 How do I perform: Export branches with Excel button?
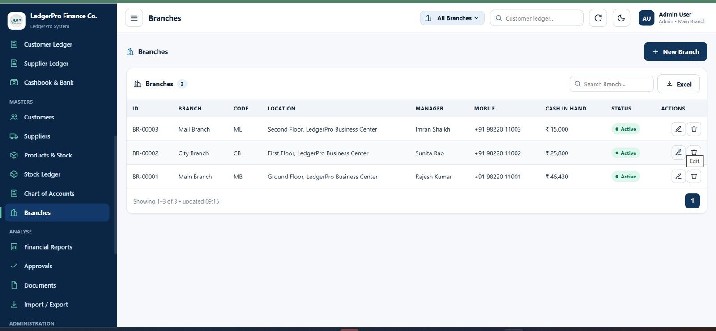[x=678, y=84]
